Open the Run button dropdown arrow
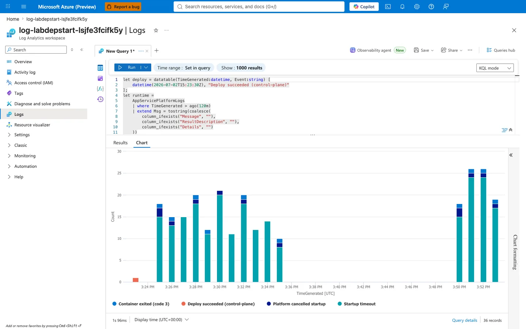Screen dimensions: 526x329 click(146, 68)
